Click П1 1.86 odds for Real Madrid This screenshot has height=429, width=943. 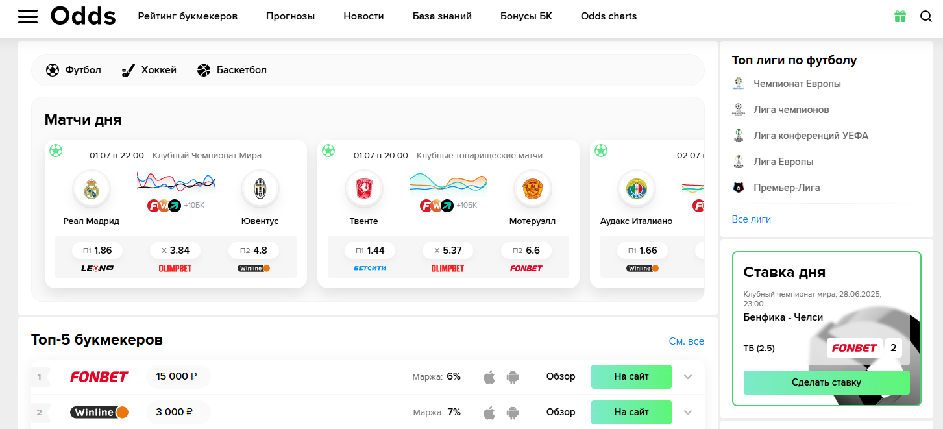pyautogui.click(x=97, y=251)
